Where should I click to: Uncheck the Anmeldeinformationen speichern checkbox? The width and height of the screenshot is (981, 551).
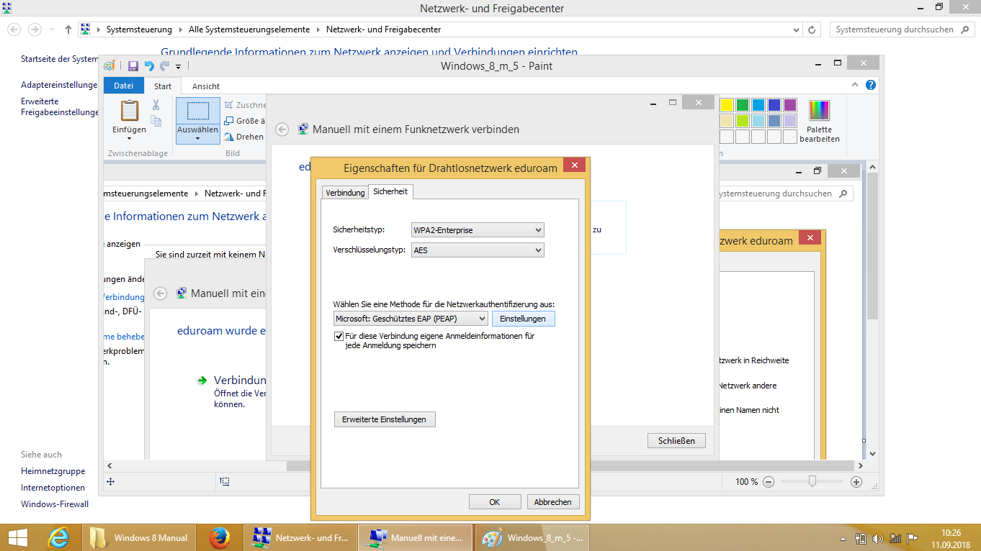[339, 336]
